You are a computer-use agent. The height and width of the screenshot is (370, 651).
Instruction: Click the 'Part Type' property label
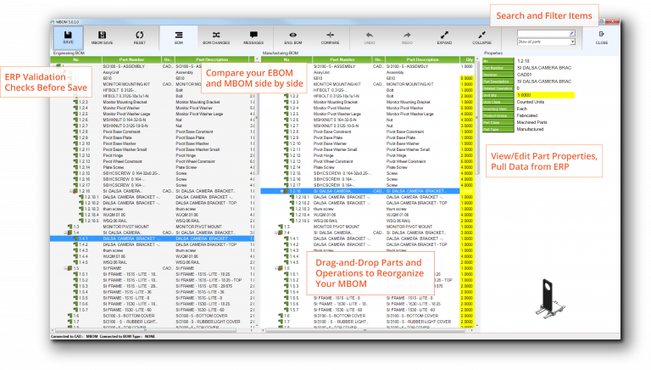point(498,129)
